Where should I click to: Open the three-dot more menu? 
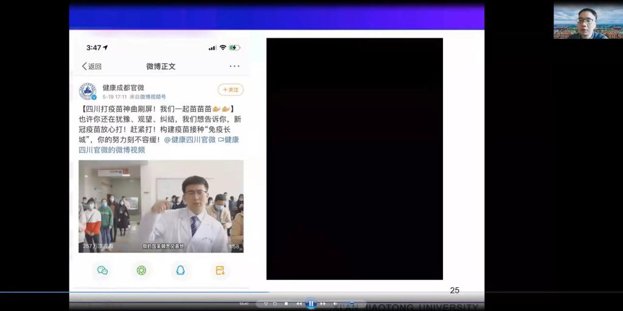click(x=234, y=66)
